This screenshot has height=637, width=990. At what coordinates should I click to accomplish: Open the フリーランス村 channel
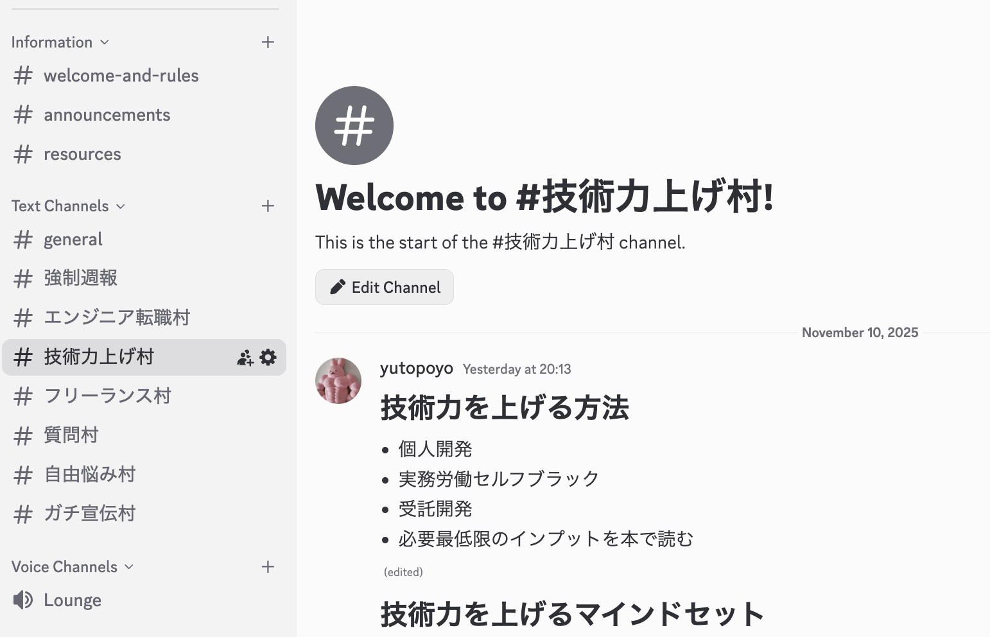tap(107, 396)
